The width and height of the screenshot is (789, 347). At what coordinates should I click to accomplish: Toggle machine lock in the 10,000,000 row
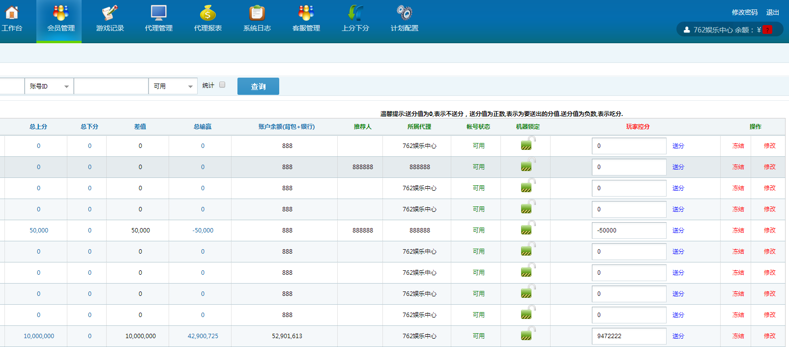[527, 334]
